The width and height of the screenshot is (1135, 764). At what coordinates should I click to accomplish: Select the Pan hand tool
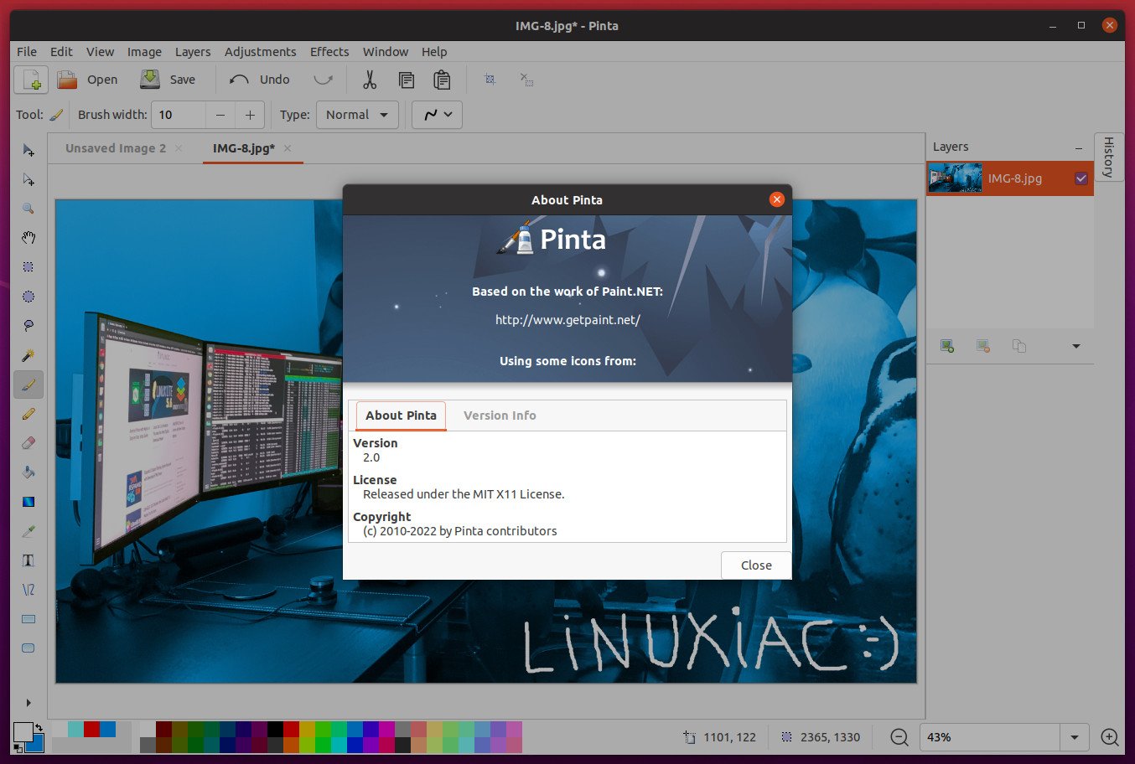[x=29, y=238]
